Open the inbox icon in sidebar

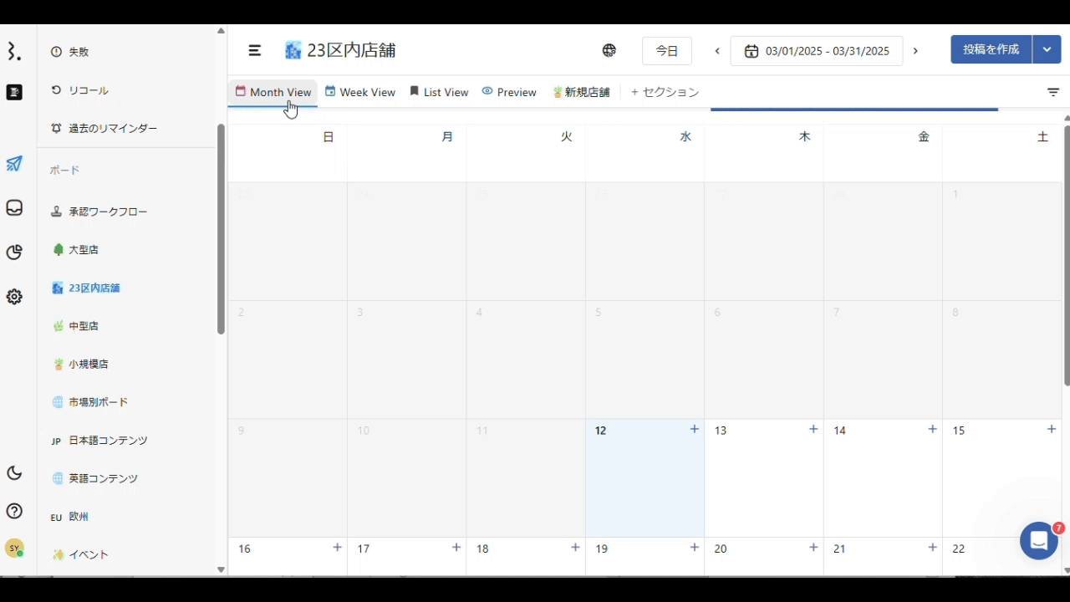pos(14,208)
